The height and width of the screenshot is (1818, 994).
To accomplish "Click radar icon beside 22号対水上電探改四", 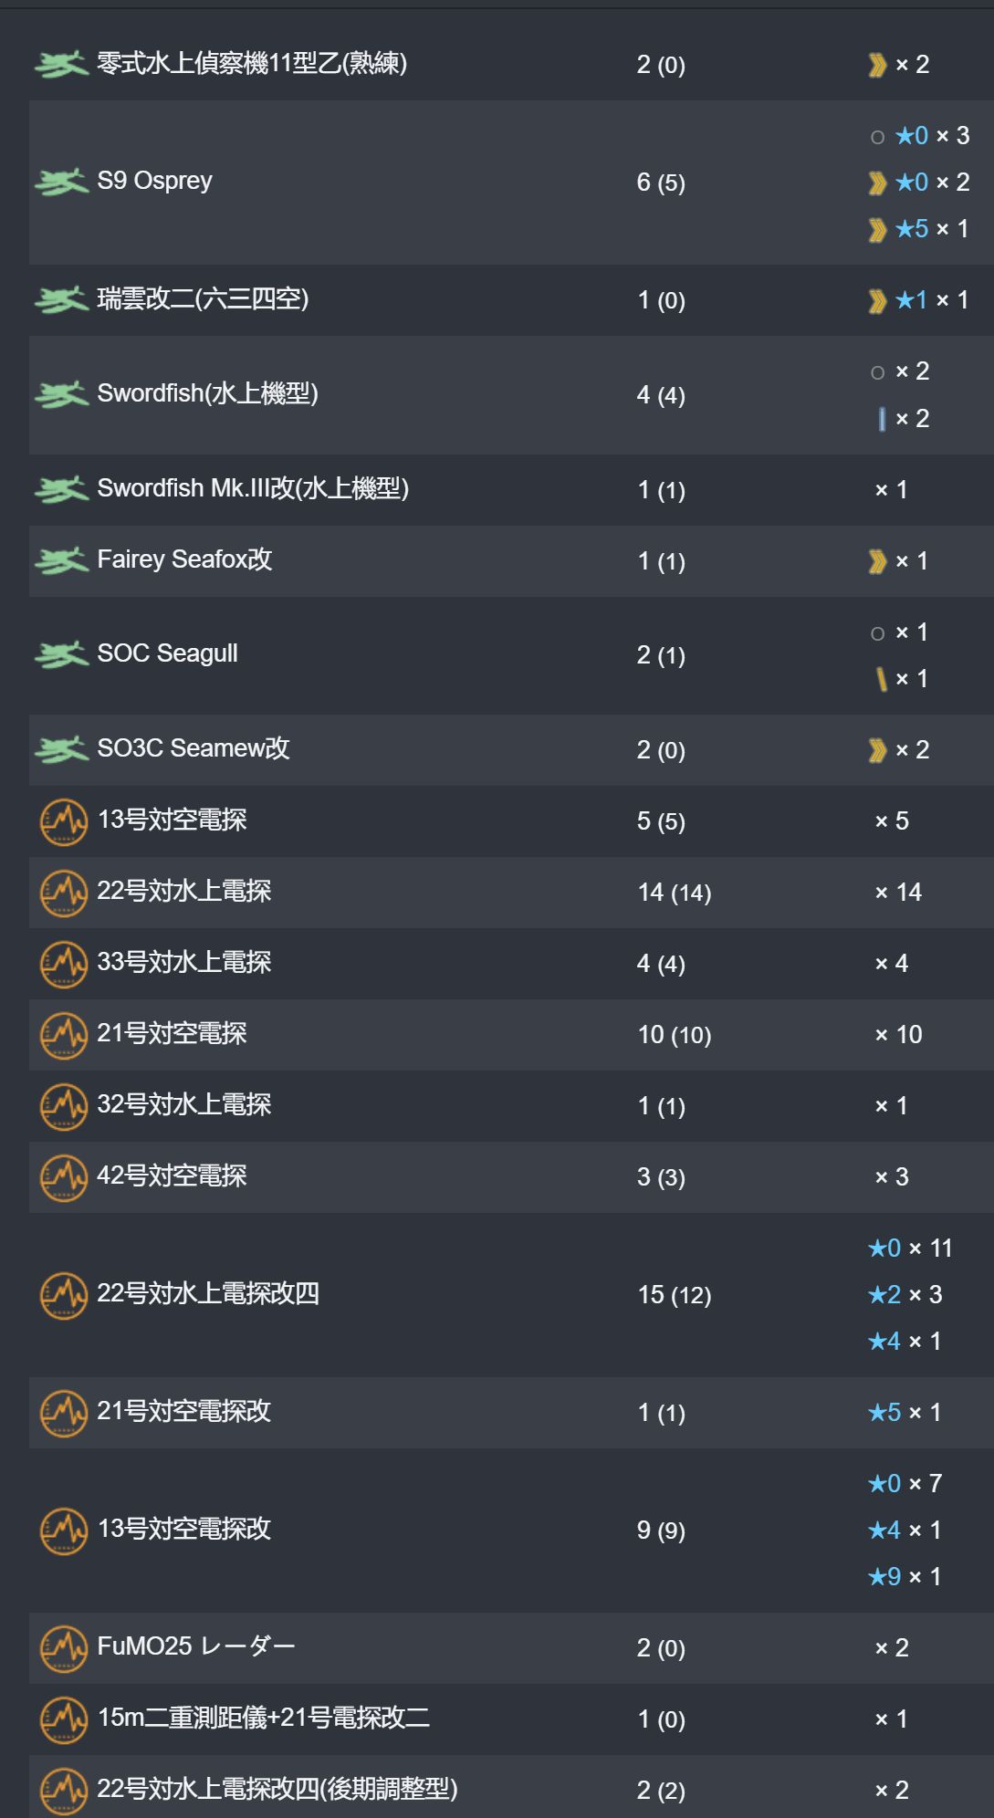I will [63, 1295].
